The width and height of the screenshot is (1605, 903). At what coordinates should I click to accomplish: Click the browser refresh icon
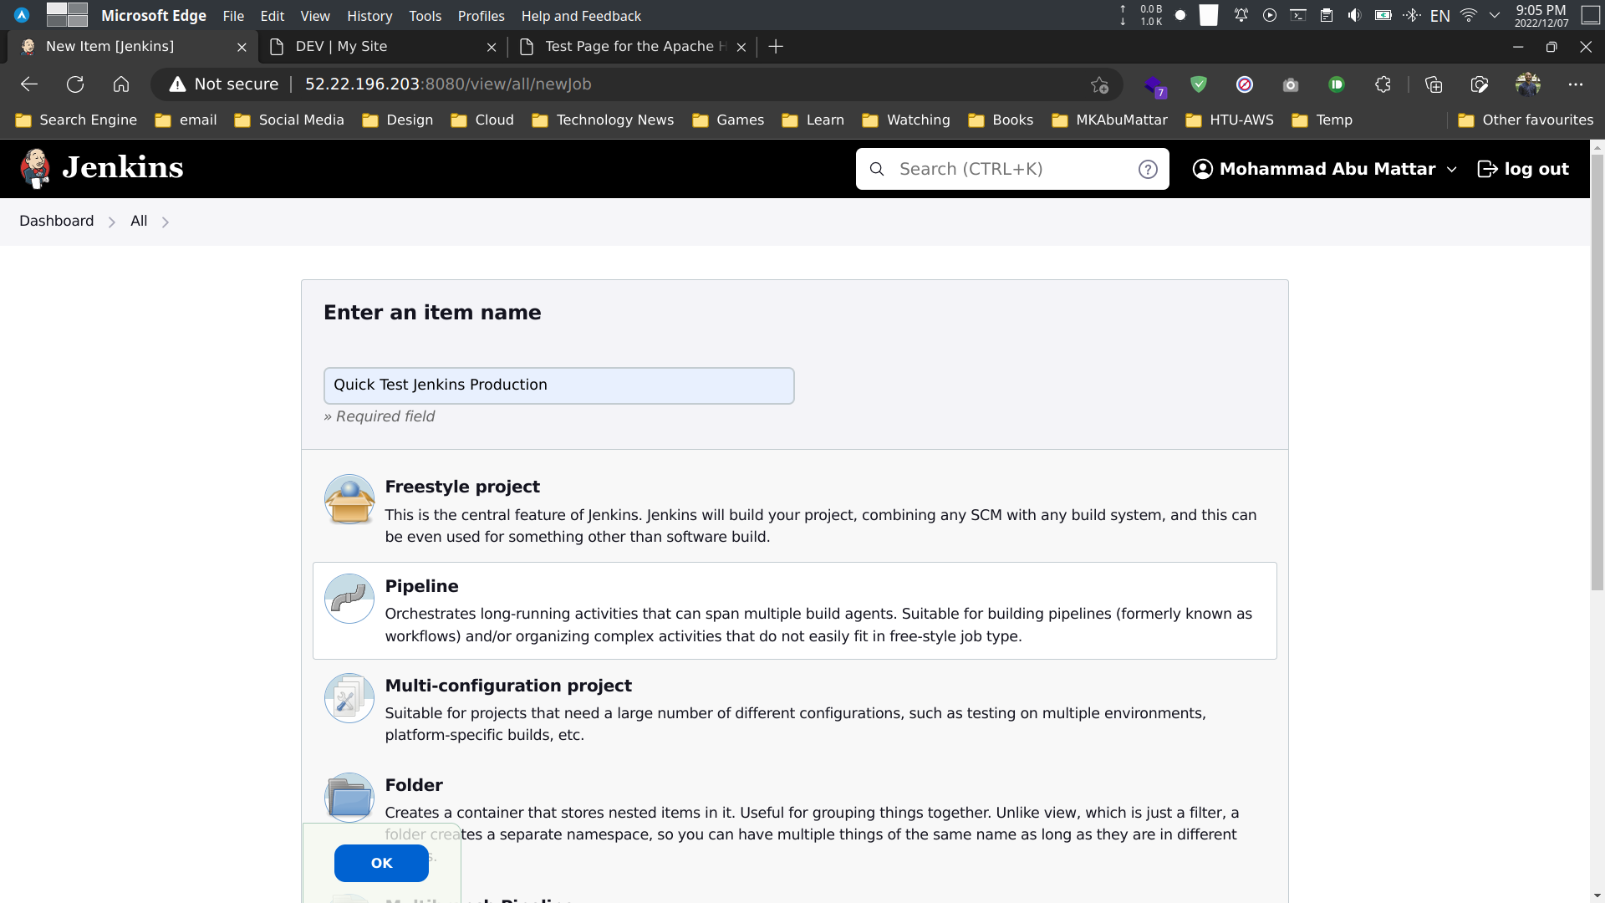coord(75,84)
